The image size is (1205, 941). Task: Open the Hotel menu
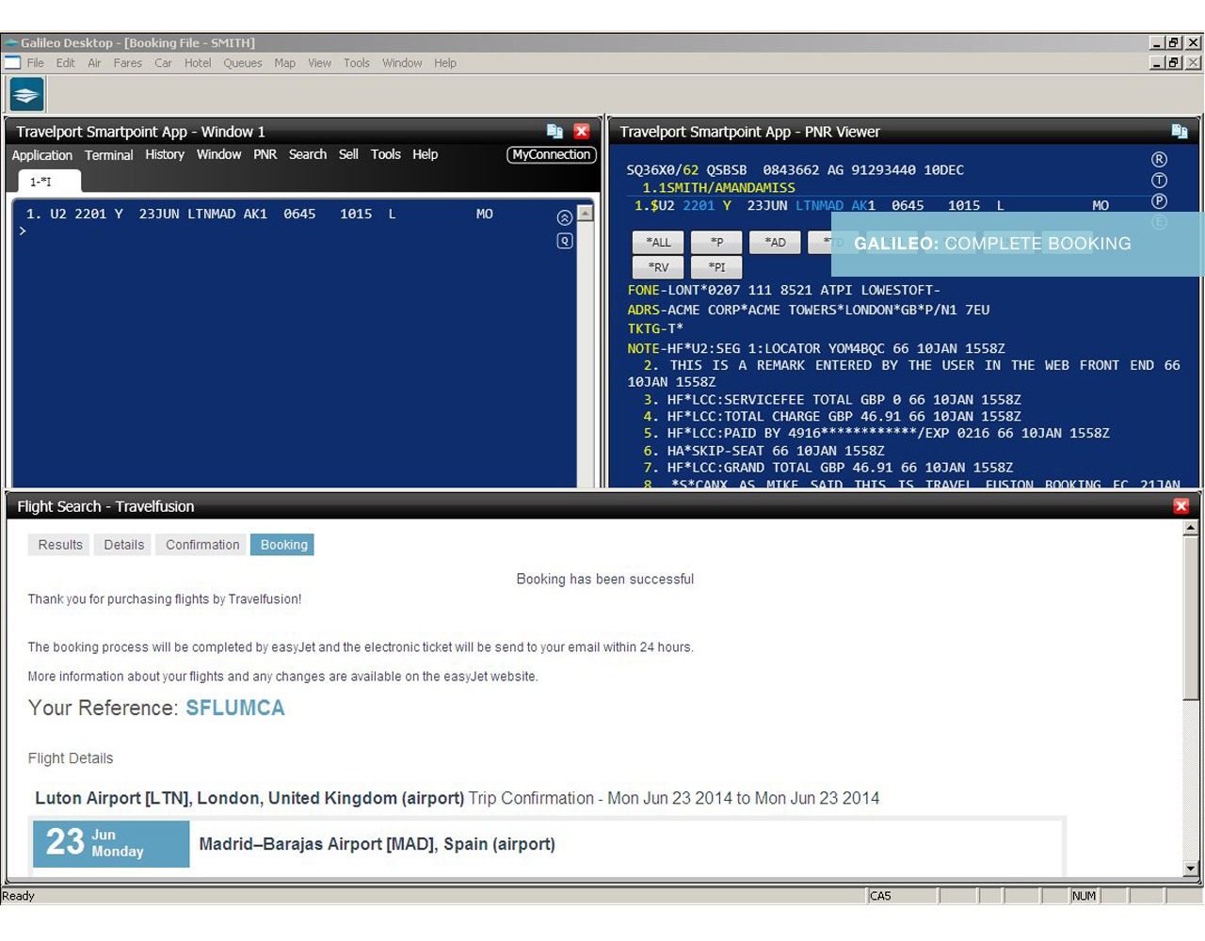point(198,63)
